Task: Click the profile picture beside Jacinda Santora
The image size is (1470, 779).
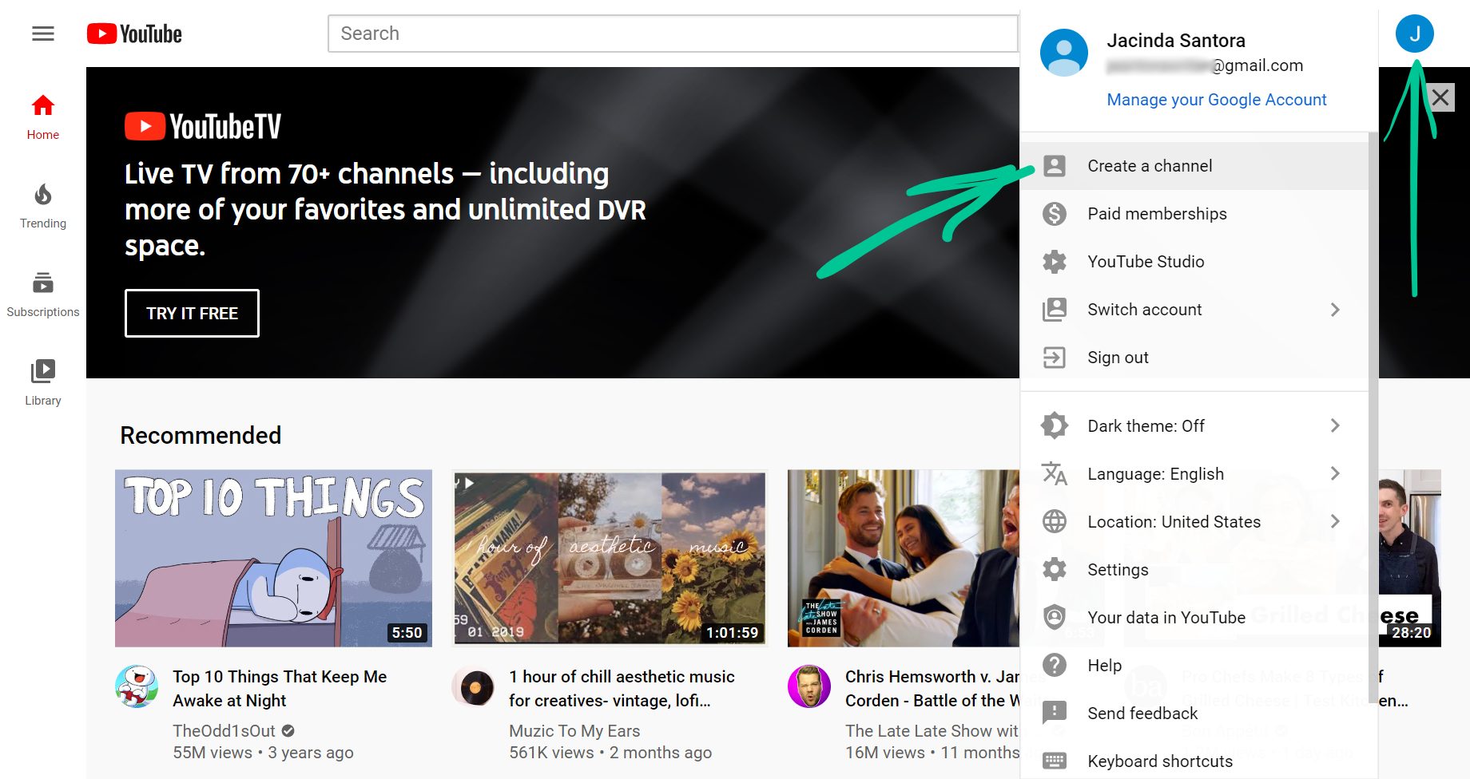Action: (x=1064, y=53)
